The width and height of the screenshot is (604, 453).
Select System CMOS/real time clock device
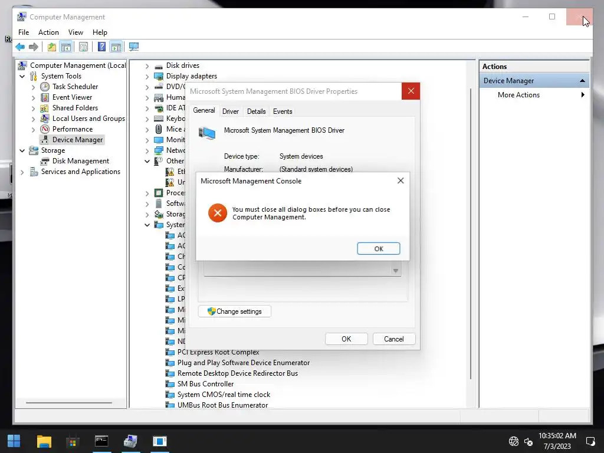224,395
